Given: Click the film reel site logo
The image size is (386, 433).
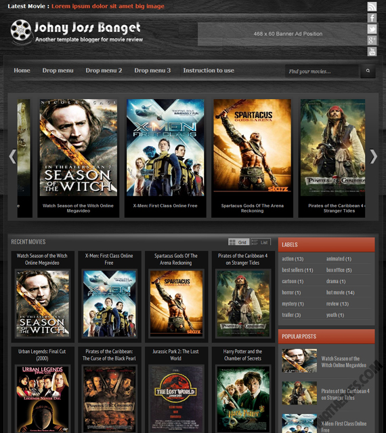Looking at the screenshot, I should tap(21, 31).
